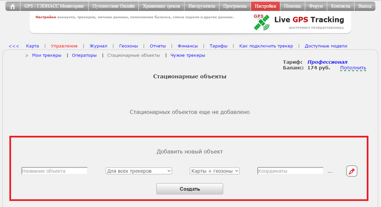Navigate to 'Чужие трекеры' link
The image size is (381, 207).
pyautogui.click(x=187, y=56)
